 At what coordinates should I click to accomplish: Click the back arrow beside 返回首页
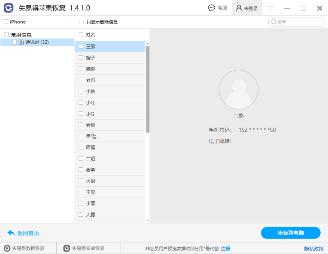click(x=11, y=233)
